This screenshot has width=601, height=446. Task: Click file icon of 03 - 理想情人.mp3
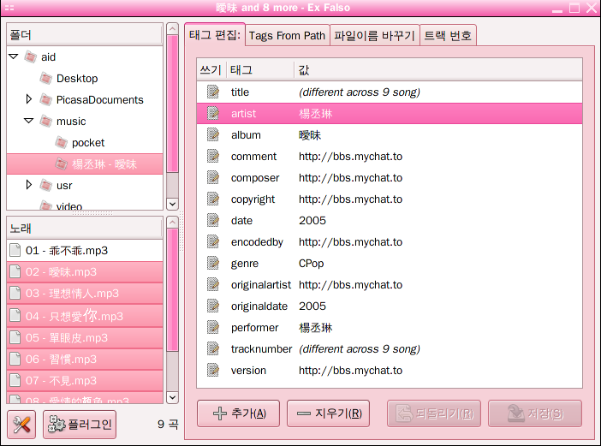point(15,293)
